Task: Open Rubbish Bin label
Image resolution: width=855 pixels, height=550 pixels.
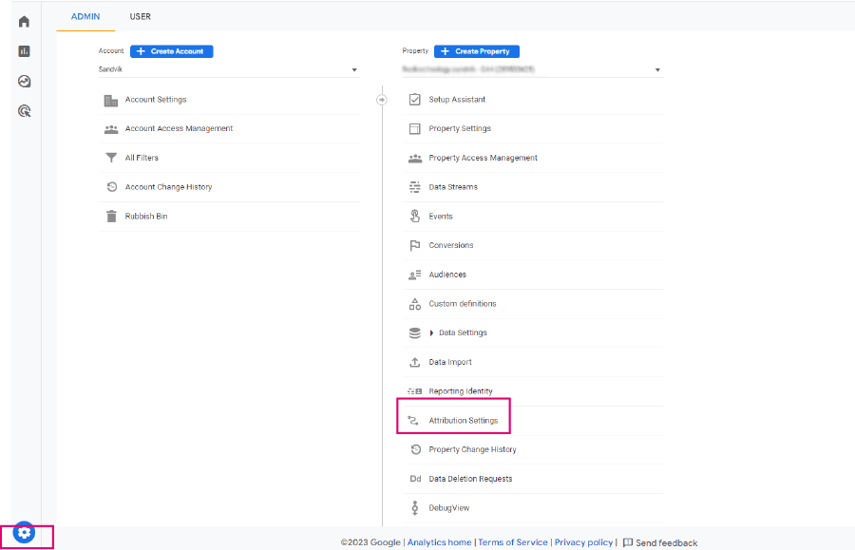Action: [x=146, y=216]
